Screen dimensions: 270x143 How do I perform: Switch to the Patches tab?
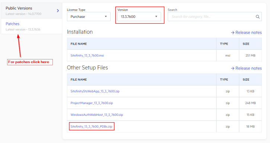click(x=32, y=26)
